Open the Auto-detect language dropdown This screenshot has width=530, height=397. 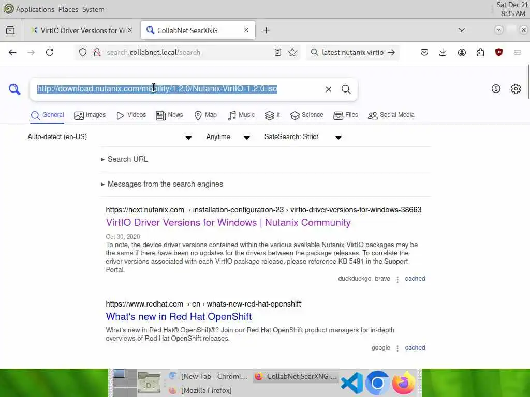click(x=110, y=137)
